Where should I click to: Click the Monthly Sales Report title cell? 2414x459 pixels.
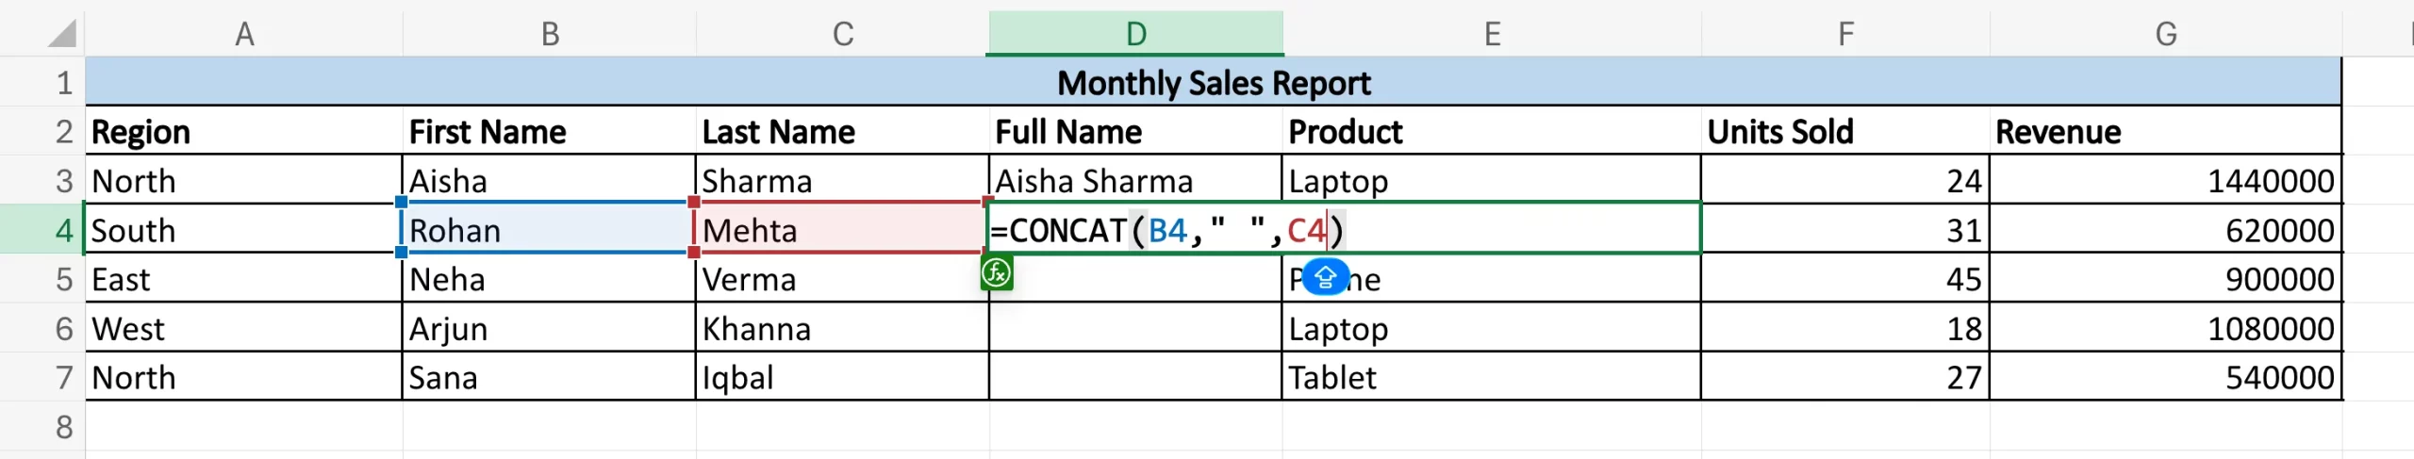1213,83
